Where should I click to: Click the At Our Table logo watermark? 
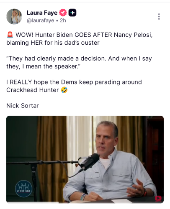23,189
